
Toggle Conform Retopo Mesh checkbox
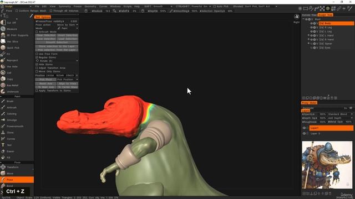pos(17,11)
